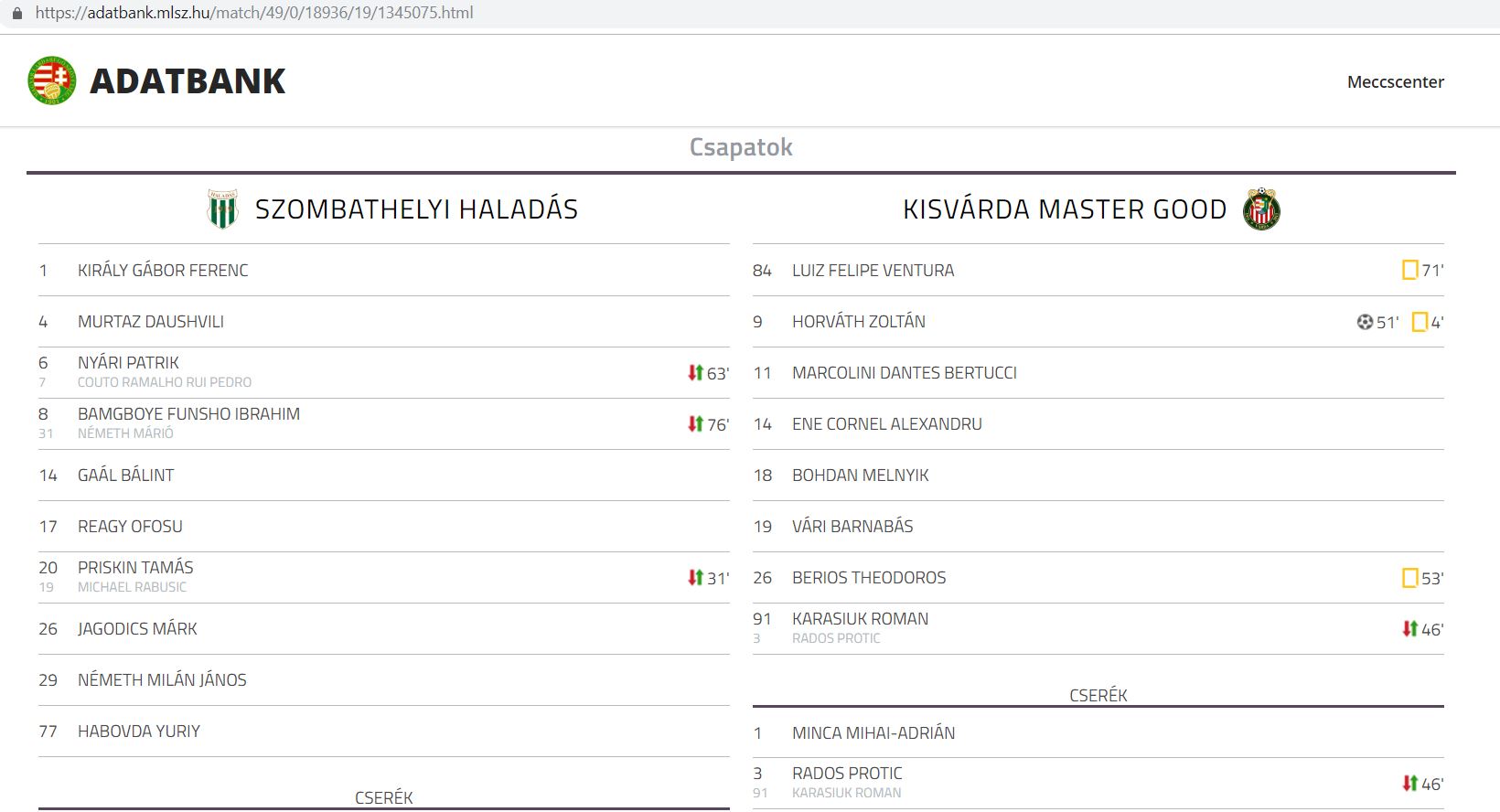
Task: Click the Cserék heading under Szombathelyi Haladás
Action: (383, 797)
